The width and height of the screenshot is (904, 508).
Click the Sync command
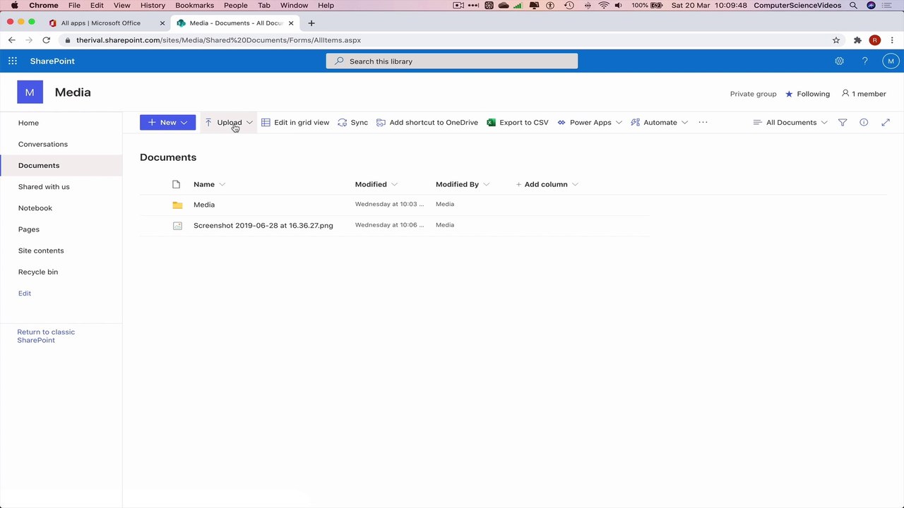[352, 123]
